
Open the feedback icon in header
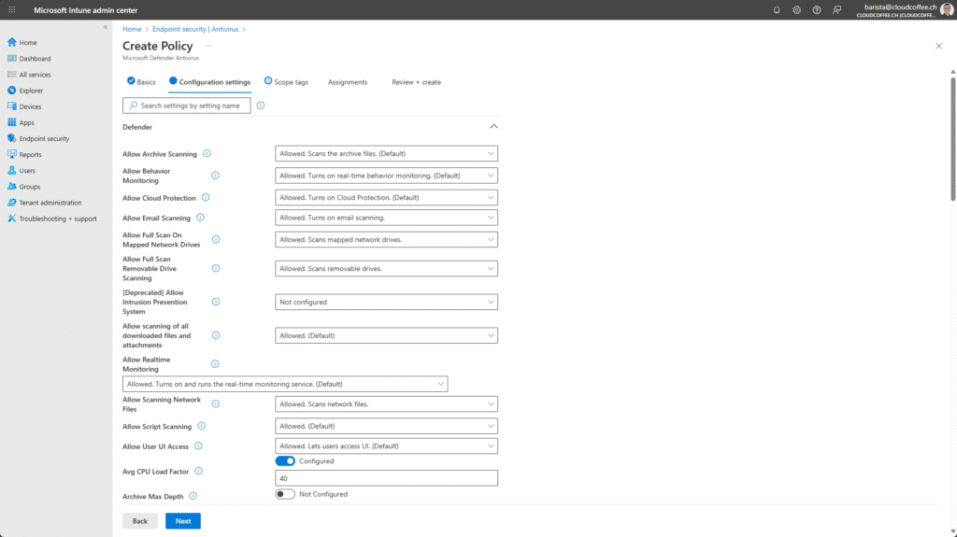pos(837,9)
